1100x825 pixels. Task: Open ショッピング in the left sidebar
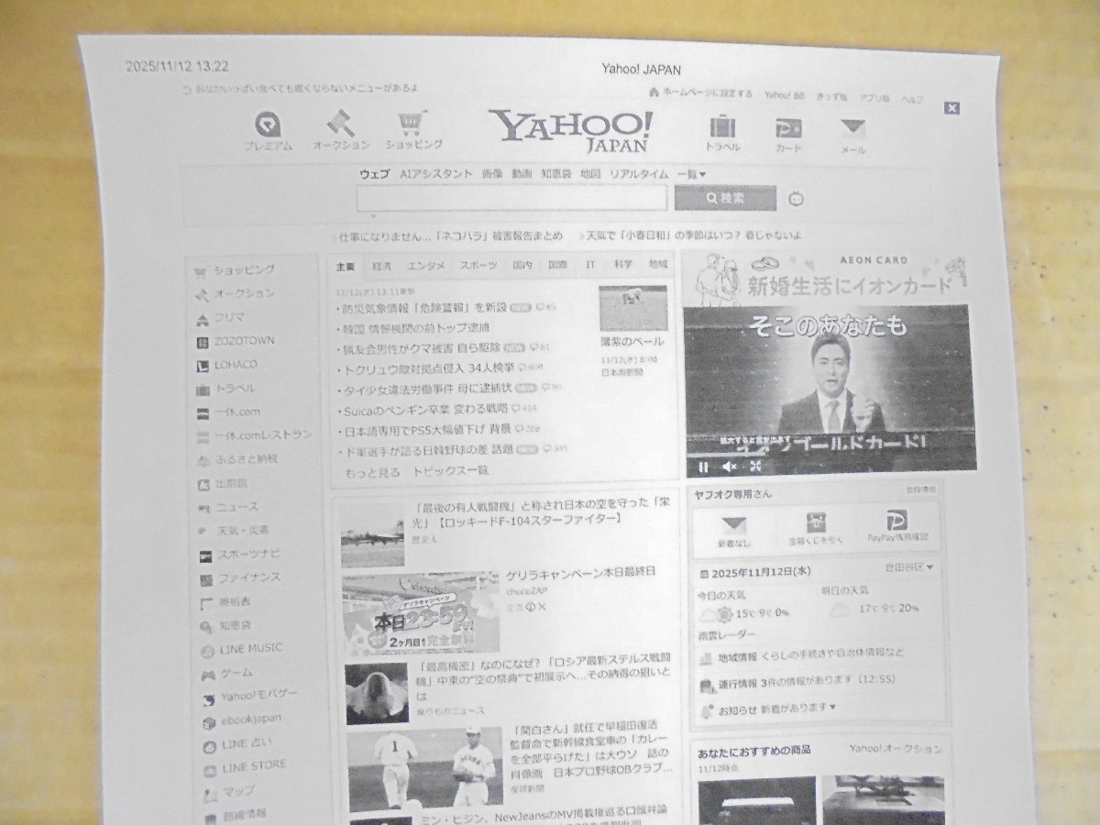coord(235,270)
